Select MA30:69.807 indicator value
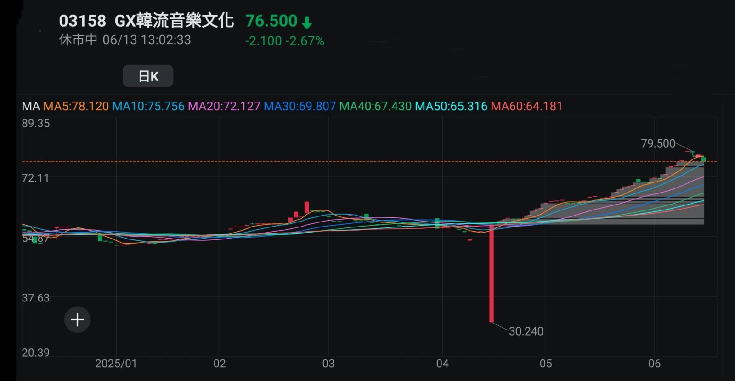This screenshot has height=381, width=735. coord(300,106)
